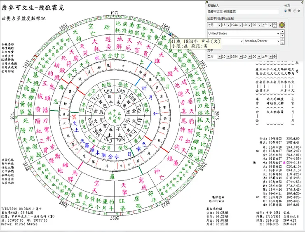Select the 女 (female) gender radio button
Image resolution: width=305 pixels, height=232 pixels.
(x=295, y=11)
